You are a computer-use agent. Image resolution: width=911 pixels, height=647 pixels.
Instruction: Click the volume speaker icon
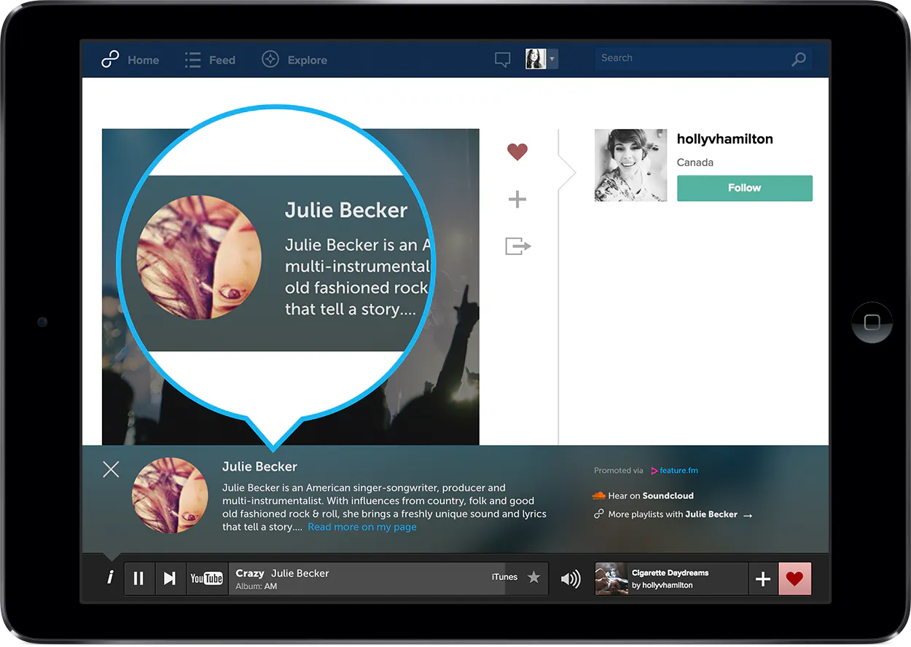(571, 579)
